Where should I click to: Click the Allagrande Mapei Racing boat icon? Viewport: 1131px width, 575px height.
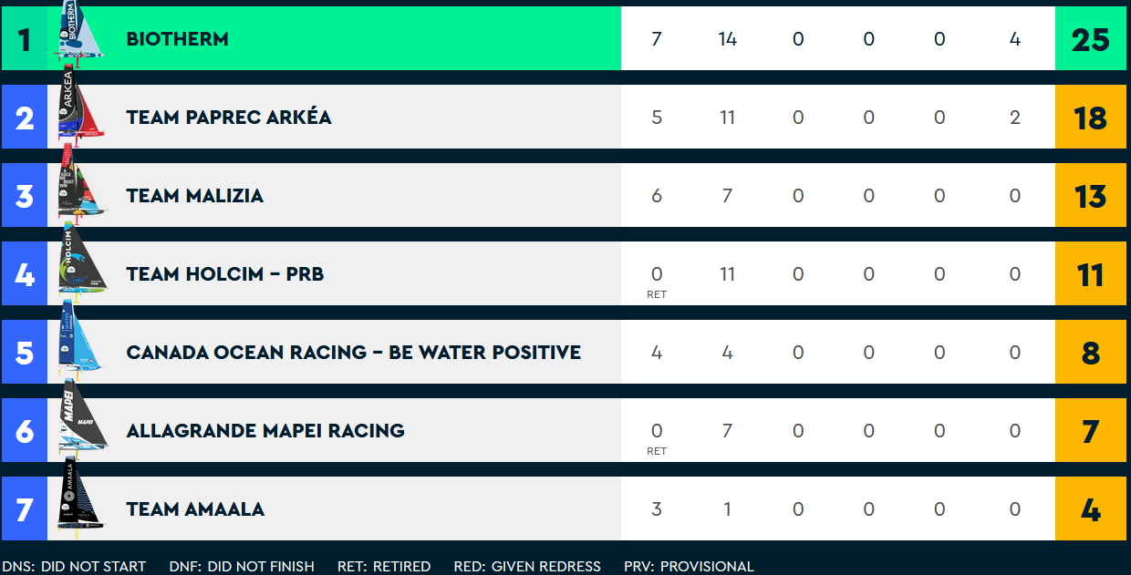82,423
